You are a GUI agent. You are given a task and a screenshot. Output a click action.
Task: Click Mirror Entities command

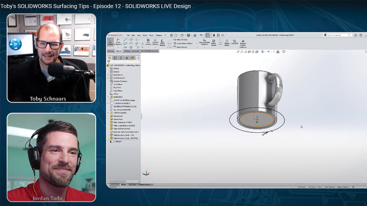coord(180,40)
